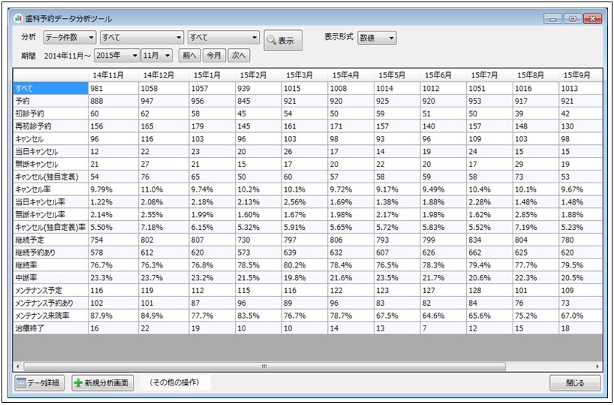The height and width of the screenshot is (405, 614).
Task: Select the キャンセル(独自定義) row header
Action: click(x=50, y=177)
